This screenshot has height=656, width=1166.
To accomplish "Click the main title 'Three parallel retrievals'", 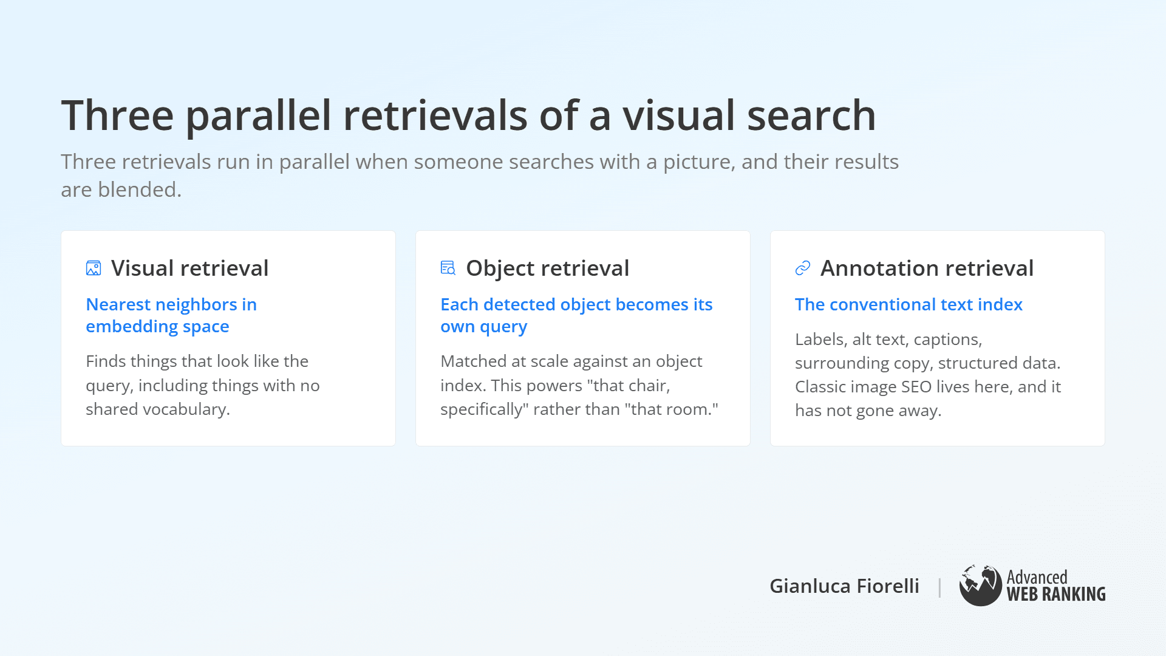I will pos(468,115).
